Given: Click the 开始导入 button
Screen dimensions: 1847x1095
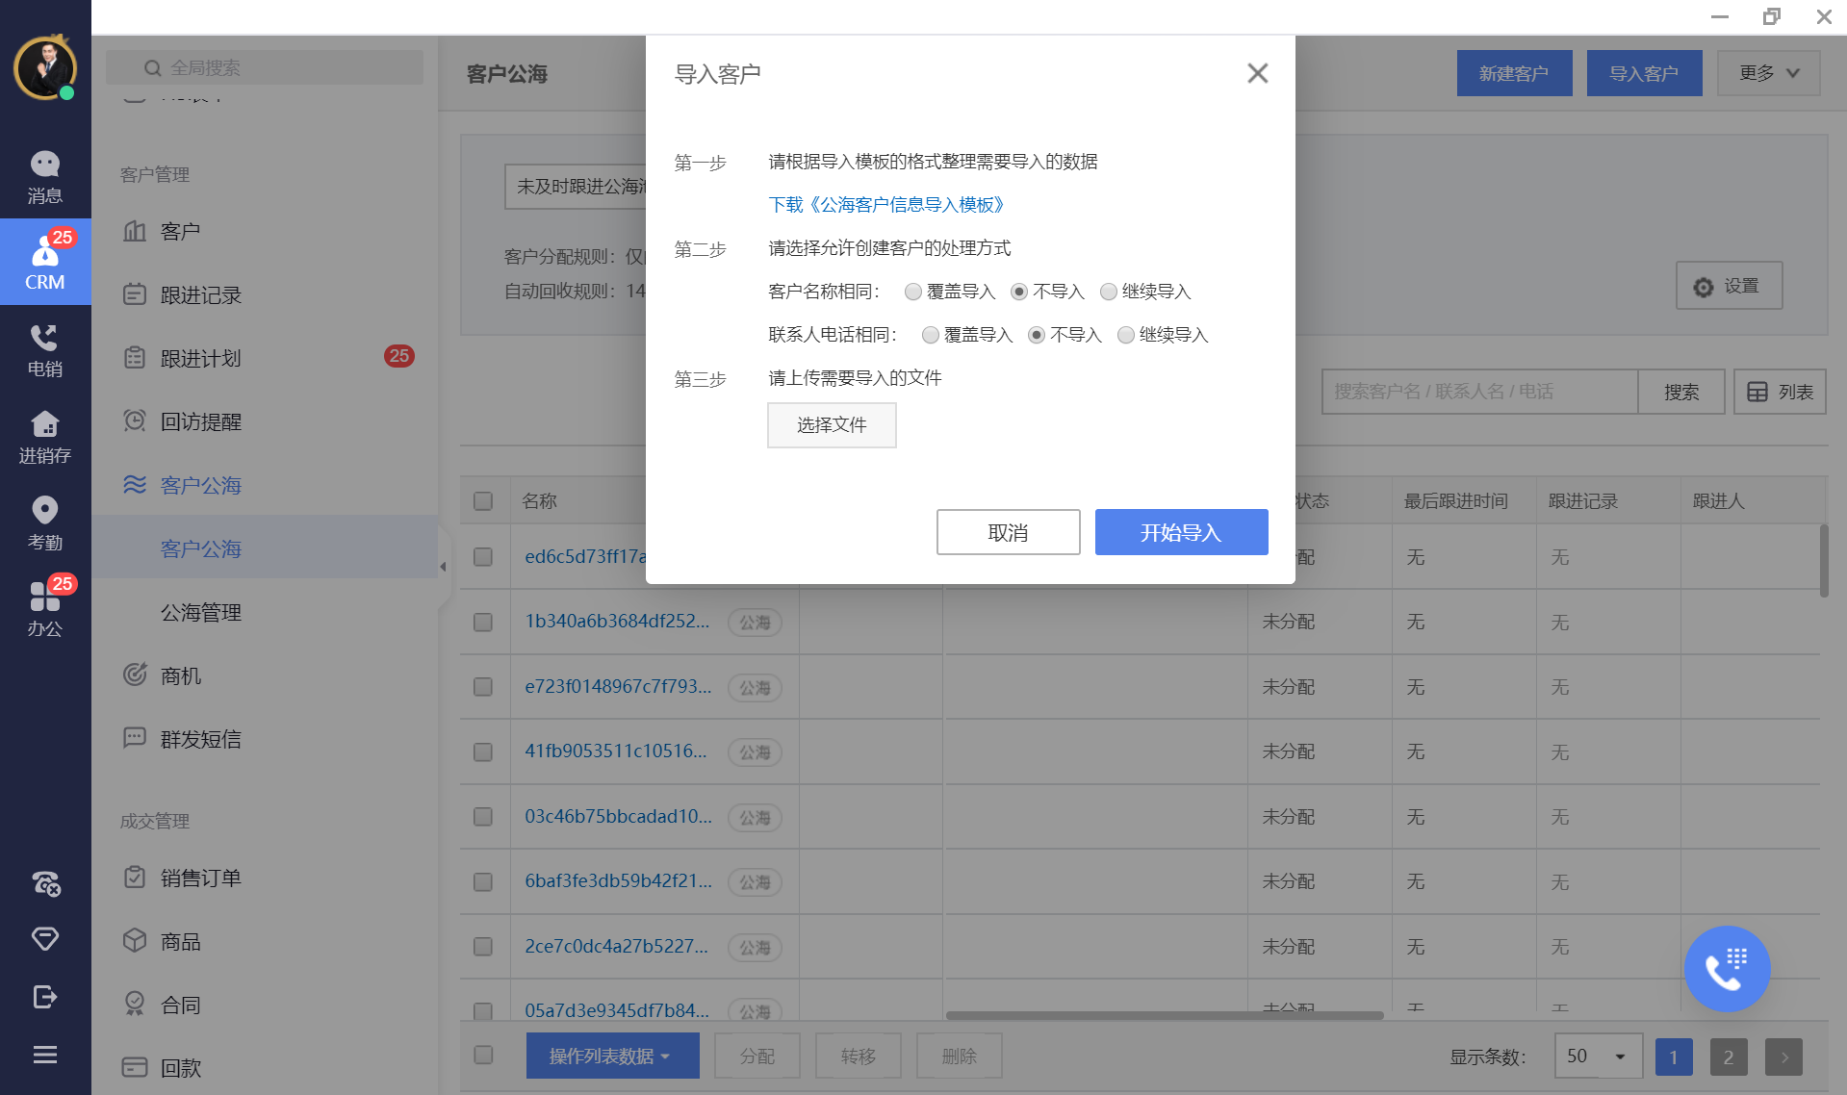Looking at the screenshot, I should [1181, 532].
